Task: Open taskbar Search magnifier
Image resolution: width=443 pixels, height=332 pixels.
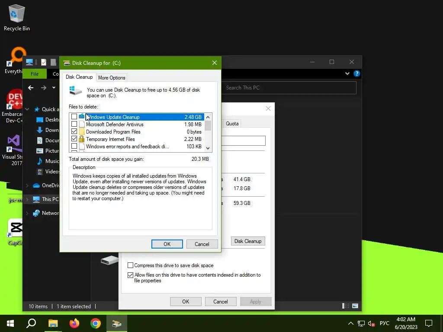Action: coord(31,323)
